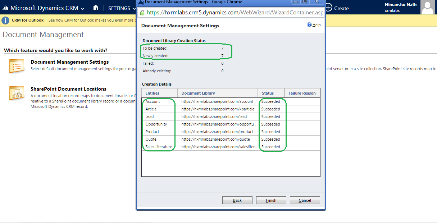Open the Help link in the wizard
This screenshot has height=223, width=437.
point(314,25)
